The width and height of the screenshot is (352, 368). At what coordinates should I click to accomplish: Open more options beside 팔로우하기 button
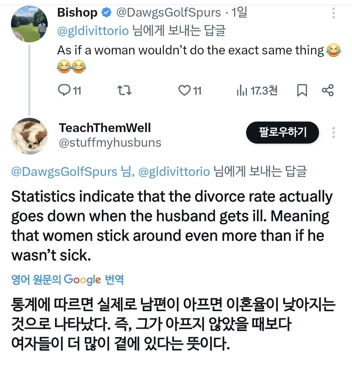[333, 133]
